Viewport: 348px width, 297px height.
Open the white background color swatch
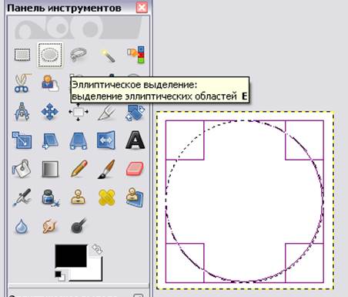(x=95, y=272)
